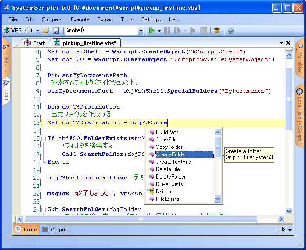
Task: Select CreateTextFile from autocomplete list
Action: coord(173,162)
